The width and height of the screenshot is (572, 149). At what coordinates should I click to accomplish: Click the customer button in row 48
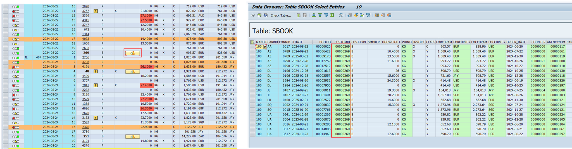tap(133, 71)
